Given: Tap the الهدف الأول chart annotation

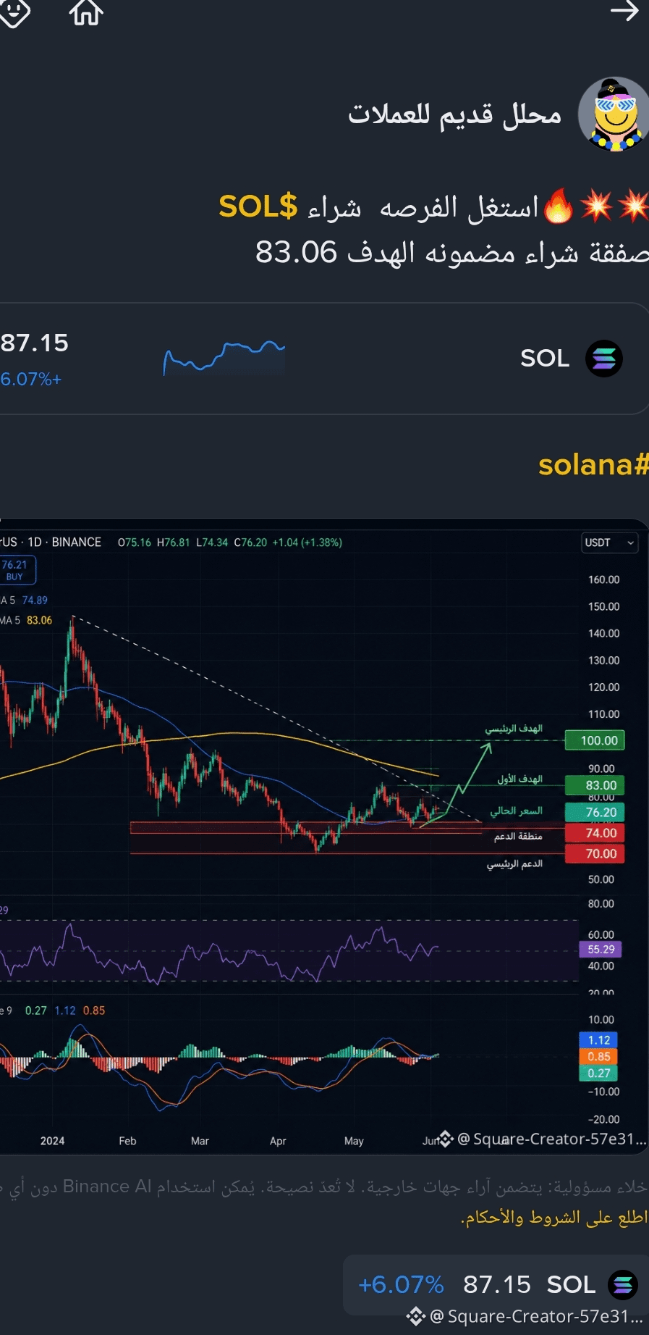Looking at the screenshot, I should (x=519, y=779).
